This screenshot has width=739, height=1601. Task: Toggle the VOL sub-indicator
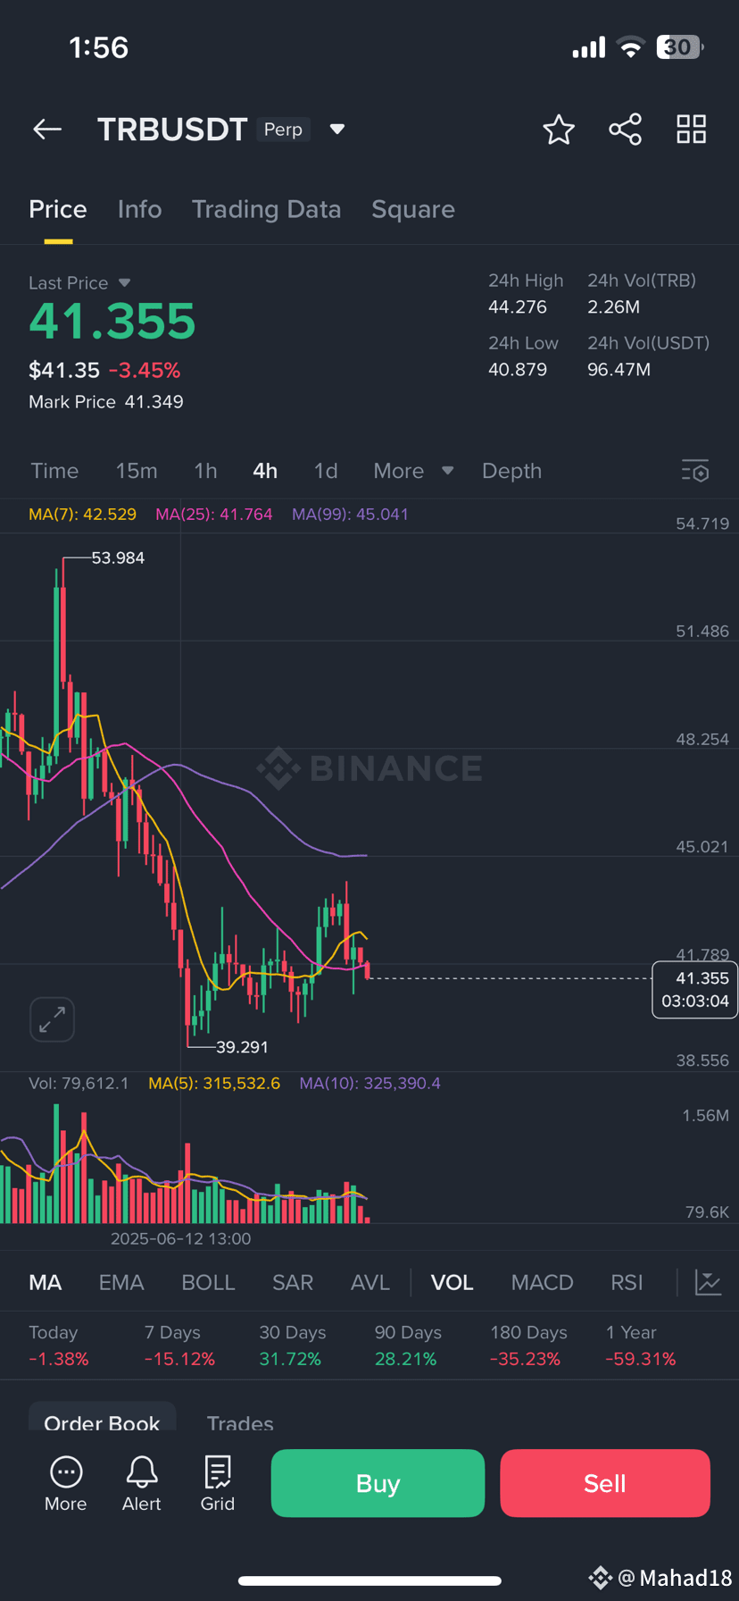pos(453,1283)
